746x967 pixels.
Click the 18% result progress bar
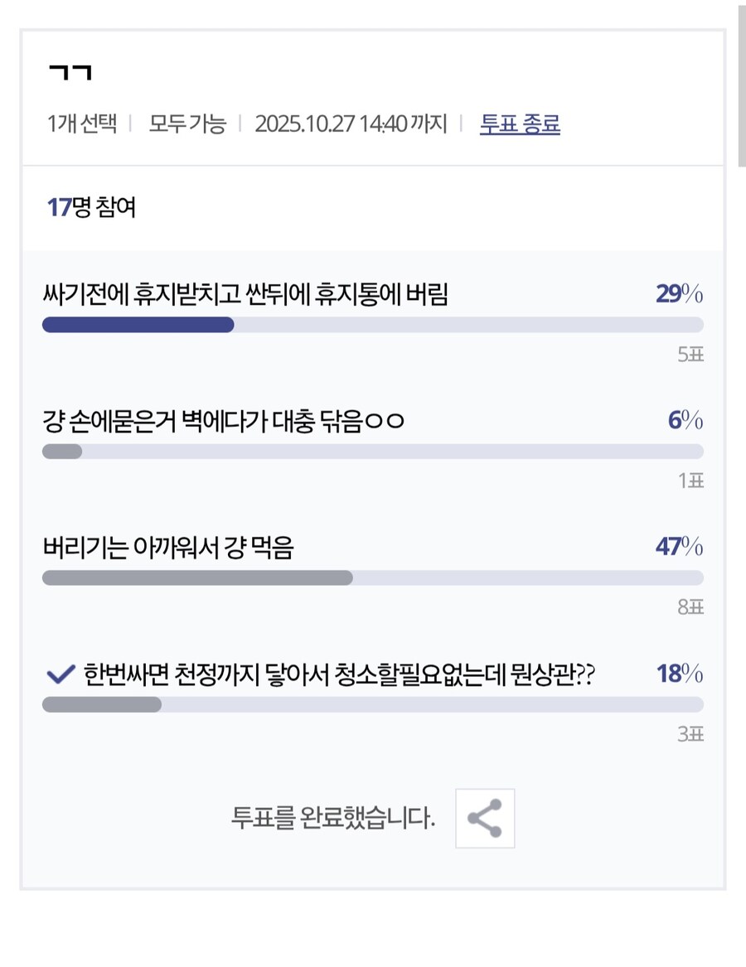[372, 705]
